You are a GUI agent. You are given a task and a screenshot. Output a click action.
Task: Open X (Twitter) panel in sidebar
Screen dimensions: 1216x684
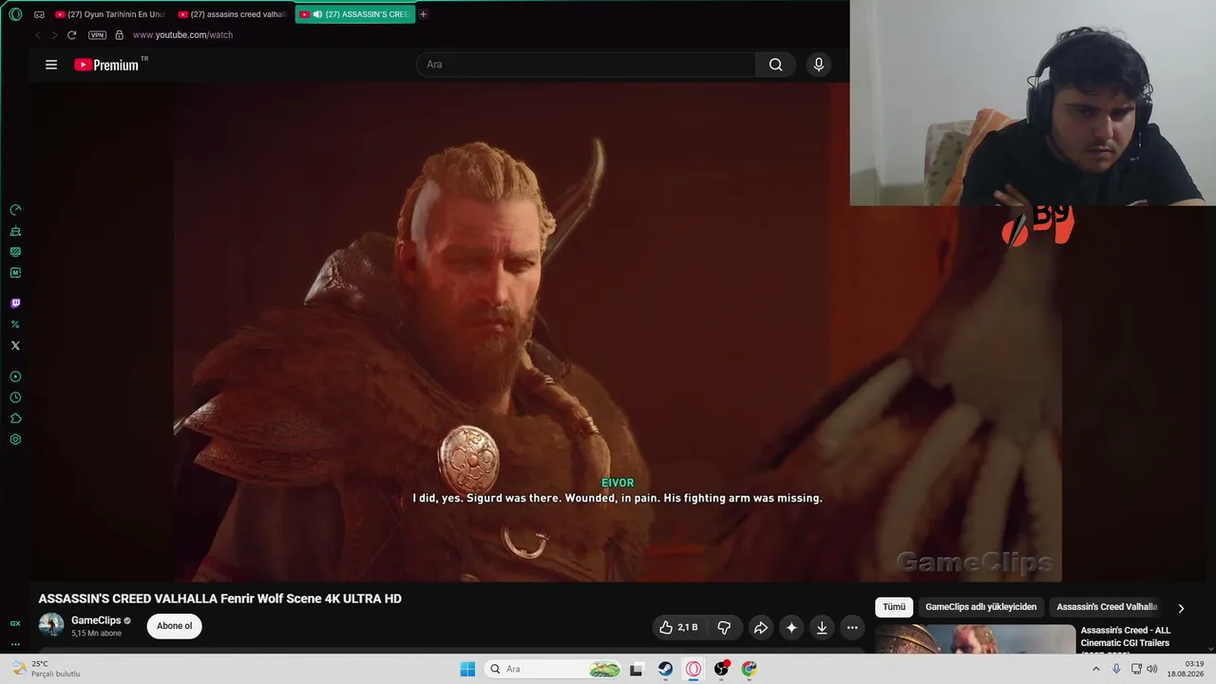[15, 346]
